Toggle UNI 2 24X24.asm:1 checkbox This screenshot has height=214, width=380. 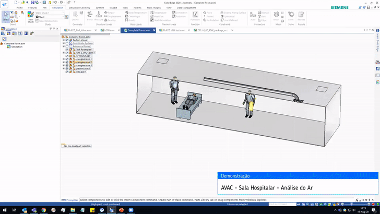67,53
